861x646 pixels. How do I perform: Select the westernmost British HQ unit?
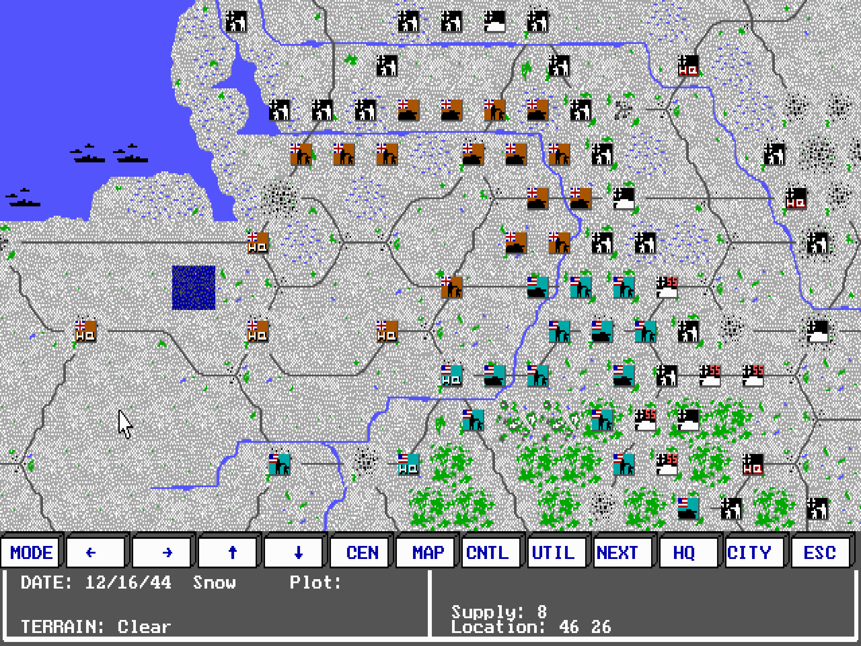(86, 332)
